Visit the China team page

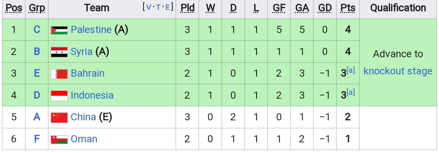coord(83,117)
